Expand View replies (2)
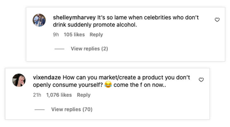Viewport: 230px width, 127px height. point(89,49)
